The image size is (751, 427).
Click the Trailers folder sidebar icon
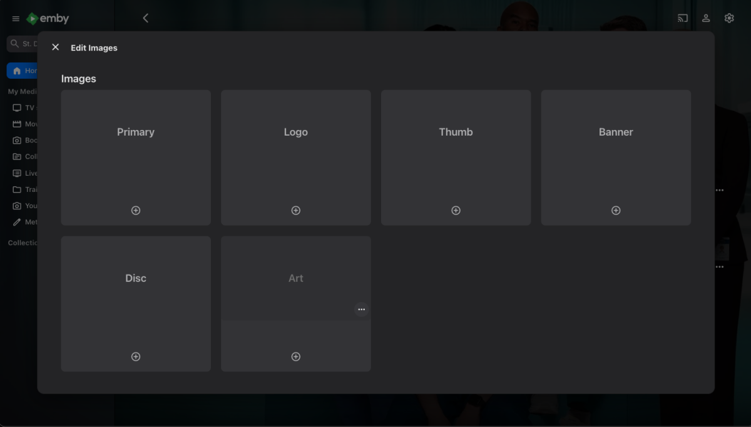click(x=17, y=189)
